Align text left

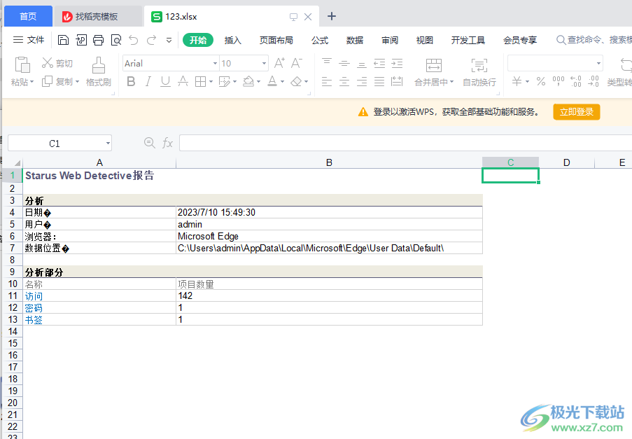[326, 81]
